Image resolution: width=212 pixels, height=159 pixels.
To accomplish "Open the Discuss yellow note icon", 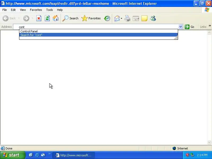I will point(144,18).
